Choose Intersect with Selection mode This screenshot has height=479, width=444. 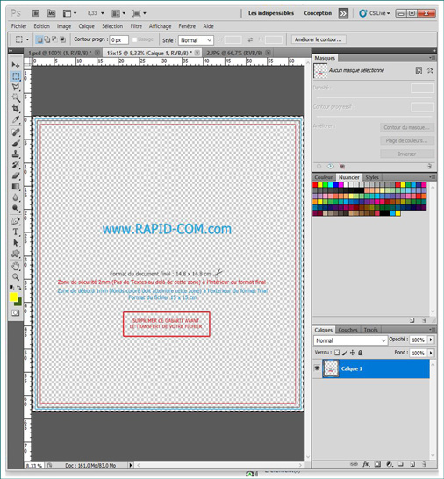pos(62,39)
